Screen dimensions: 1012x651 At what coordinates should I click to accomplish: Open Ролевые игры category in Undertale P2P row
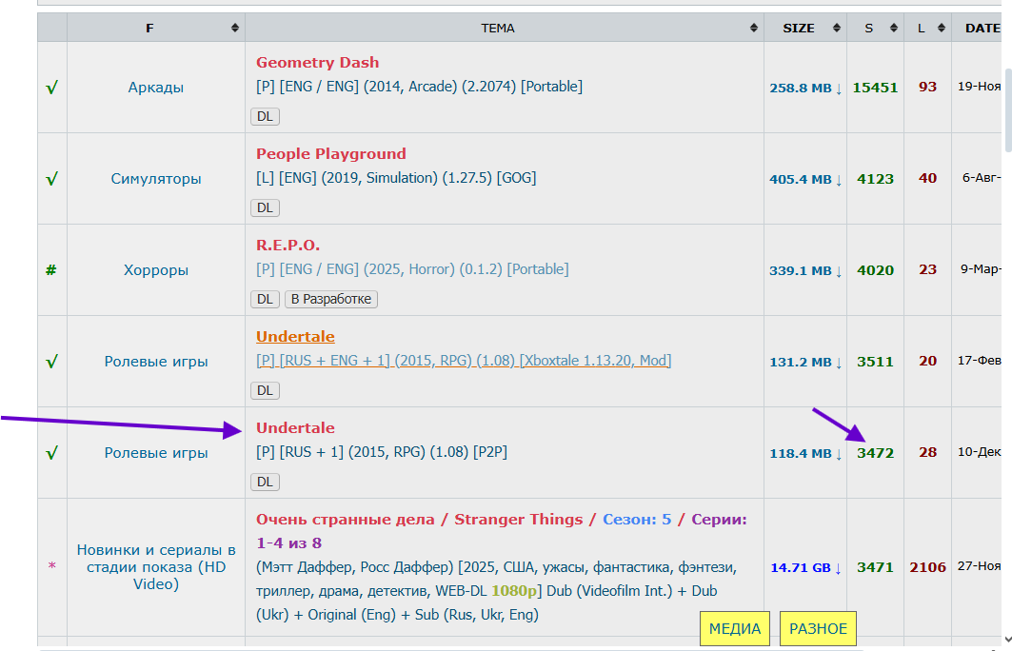click(x=155, y=453)
